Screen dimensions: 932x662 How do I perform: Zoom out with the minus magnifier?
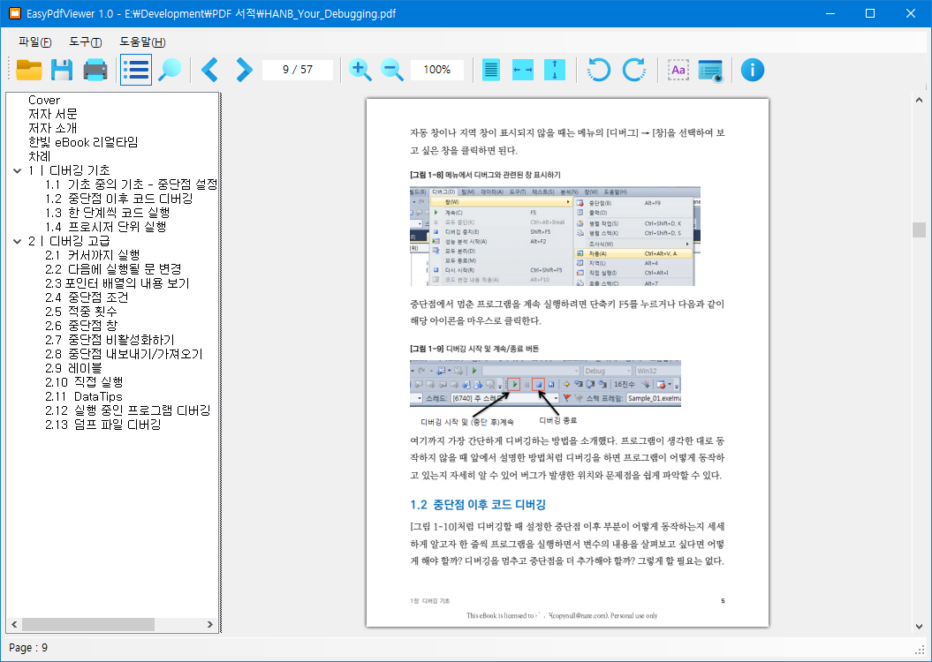[391, 70]
